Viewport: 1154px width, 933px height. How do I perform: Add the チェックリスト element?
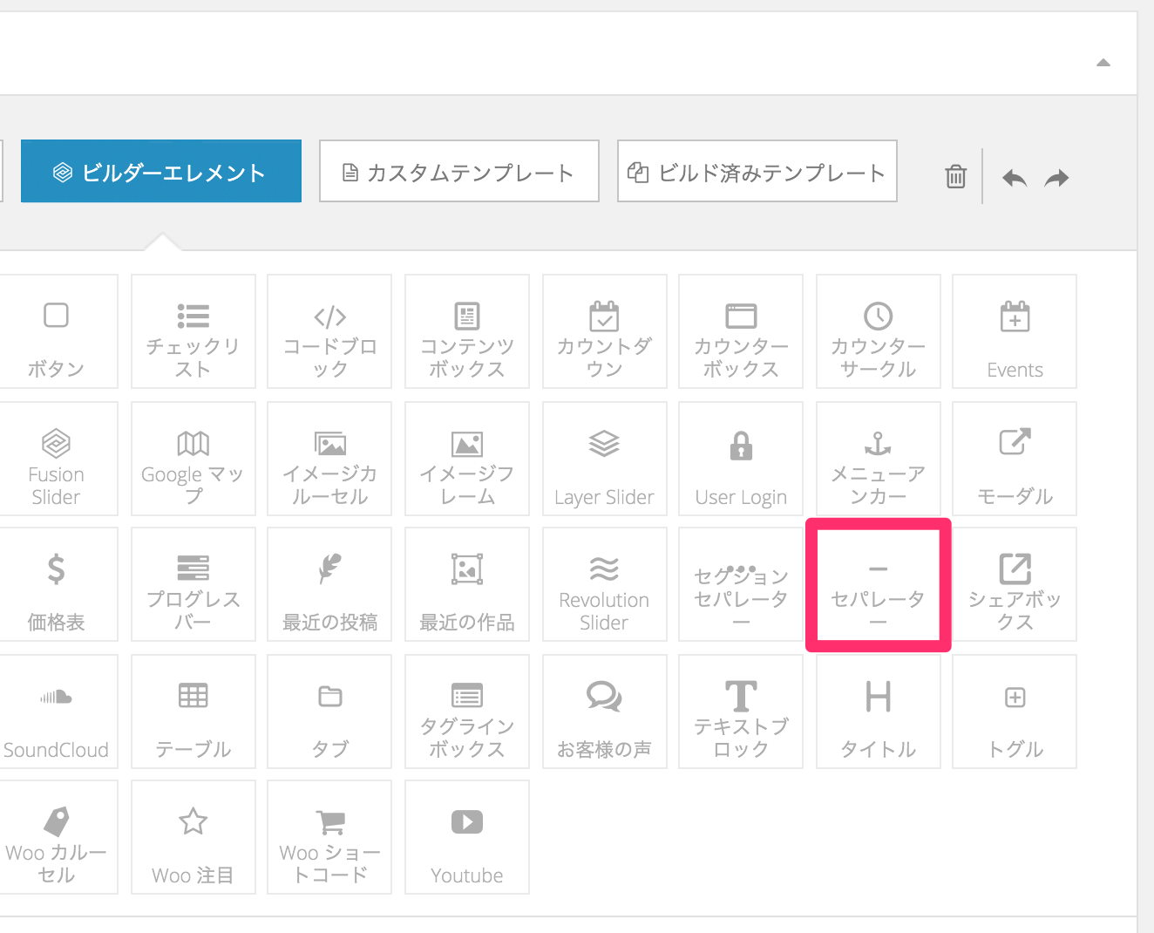click(193, 331)
